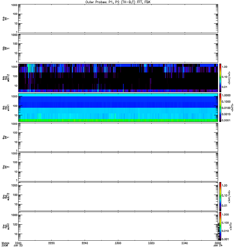Click the '1.00' value on thb edc12 color bar
Viewport: 236px width, 252px height.
click(224, 67)
